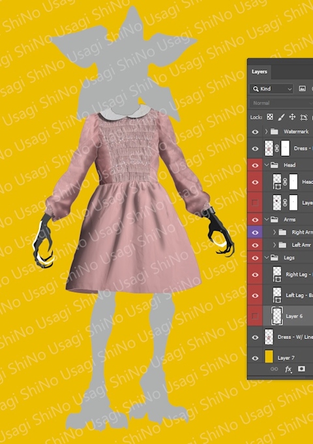Click the Watermark group folder icon
Screen dimensions: 313x444
coord(274,132)
